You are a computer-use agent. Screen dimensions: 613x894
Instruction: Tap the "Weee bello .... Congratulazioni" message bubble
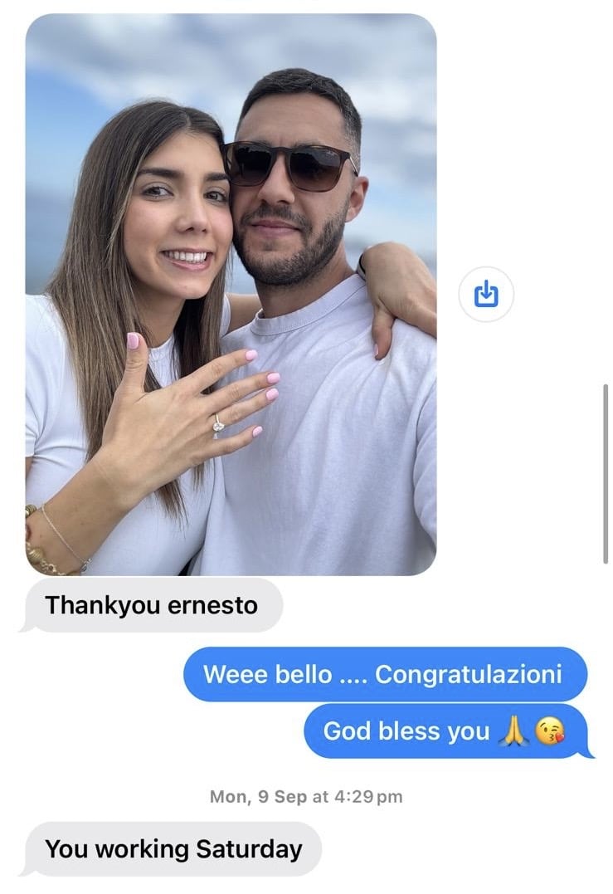point(385,674)
